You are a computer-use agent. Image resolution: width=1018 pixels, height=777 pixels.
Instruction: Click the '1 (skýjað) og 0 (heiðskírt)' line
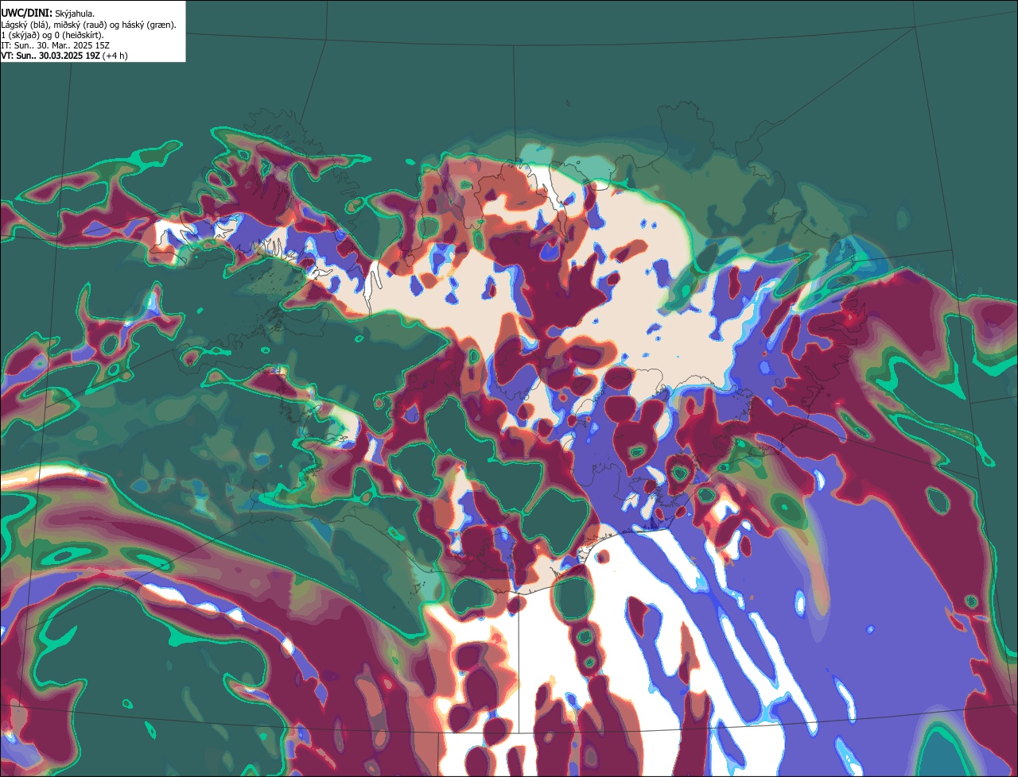click(52, 35)
